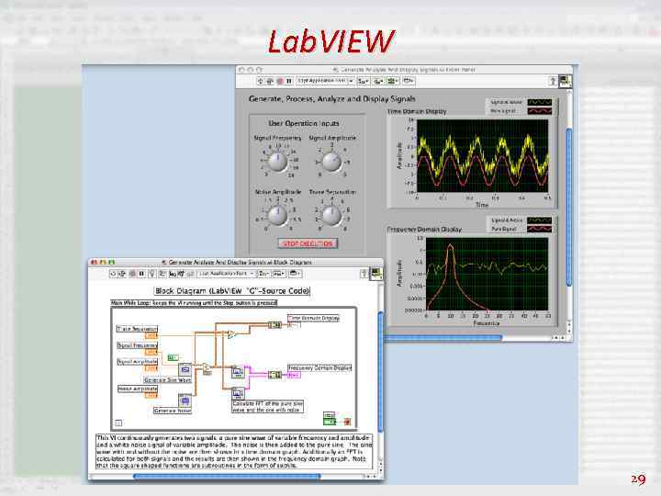Click 'Block Diagram (LabVIEW "G"-Source Code)' label
Screen dimensions: 661x496
232,291
